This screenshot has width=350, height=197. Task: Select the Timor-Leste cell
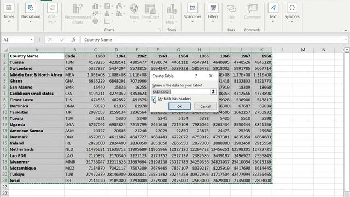[x=37, y=100]
